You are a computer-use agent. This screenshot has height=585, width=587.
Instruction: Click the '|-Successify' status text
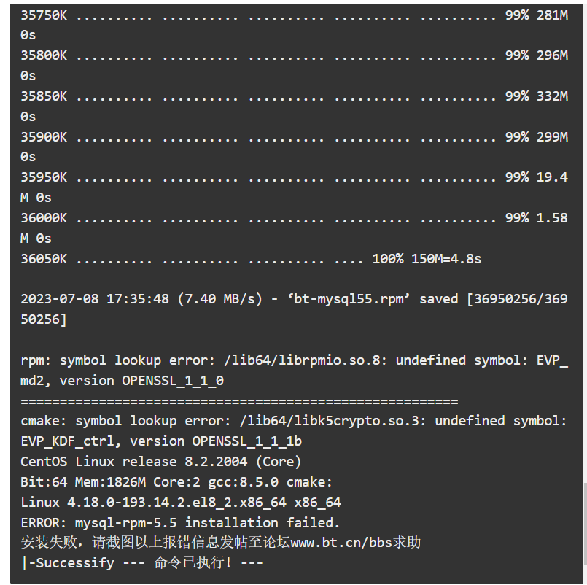pos(67,563)
